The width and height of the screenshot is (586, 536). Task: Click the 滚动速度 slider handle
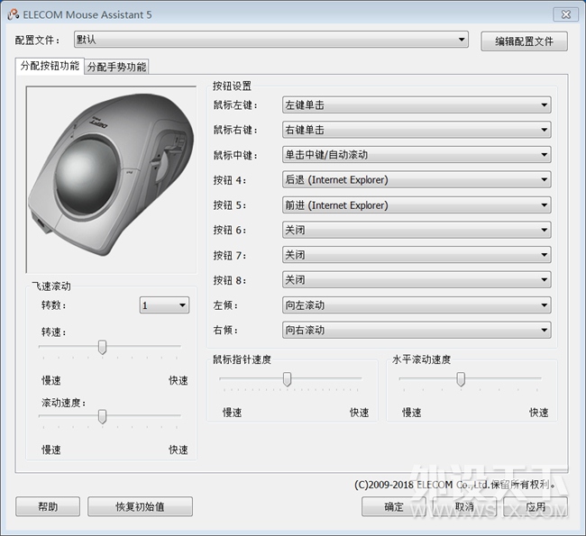[102, 416]
